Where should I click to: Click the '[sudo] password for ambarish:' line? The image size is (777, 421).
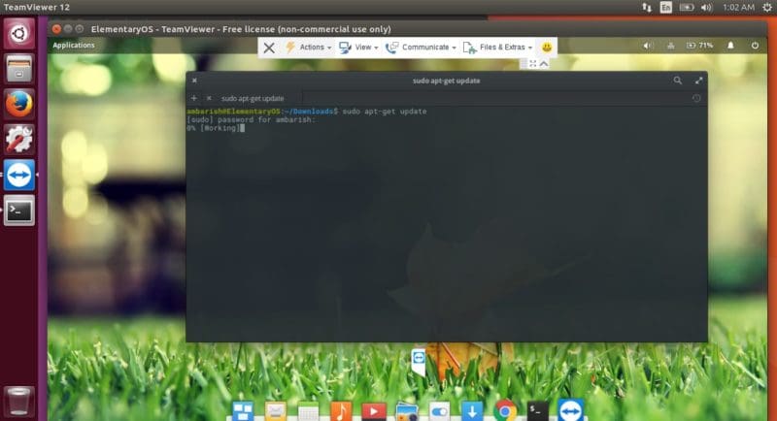251,119
